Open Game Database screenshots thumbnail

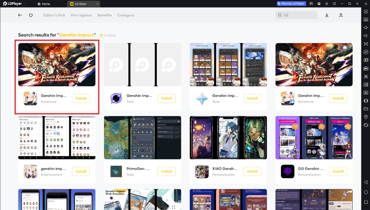click(x=228, y=65)
